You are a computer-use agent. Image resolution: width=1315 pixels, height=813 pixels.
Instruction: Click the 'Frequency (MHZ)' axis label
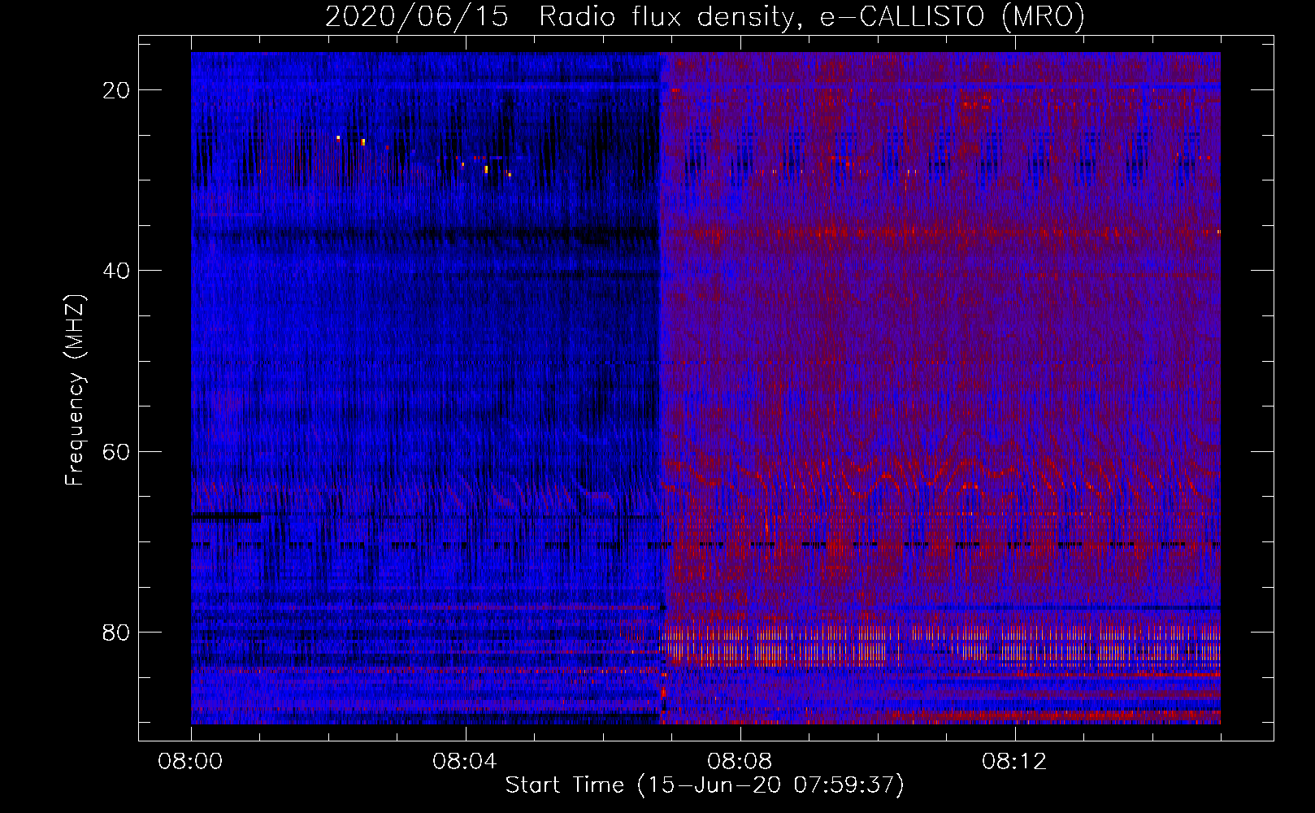click(75, 390)
